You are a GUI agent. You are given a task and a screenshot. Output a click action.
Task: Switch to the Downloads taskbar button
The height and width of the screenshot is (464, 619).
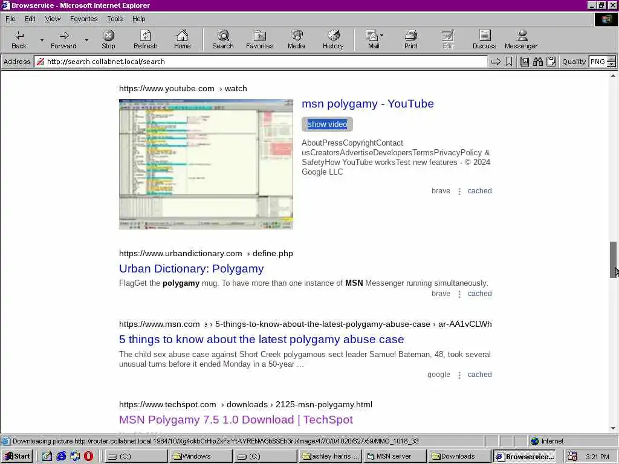click(459, 456)
